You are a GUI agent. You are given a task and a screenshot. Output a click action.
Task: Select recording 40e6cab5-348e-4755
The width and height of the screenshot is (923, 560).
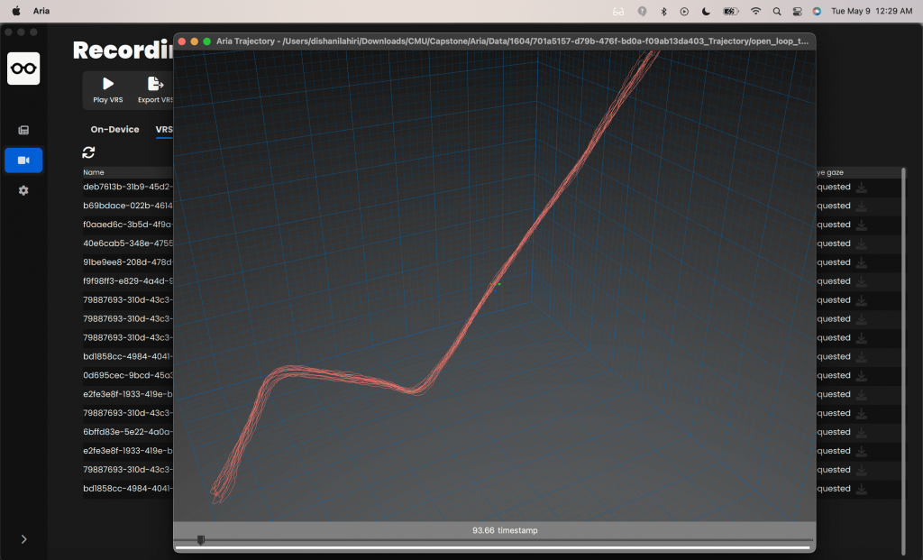128,243
